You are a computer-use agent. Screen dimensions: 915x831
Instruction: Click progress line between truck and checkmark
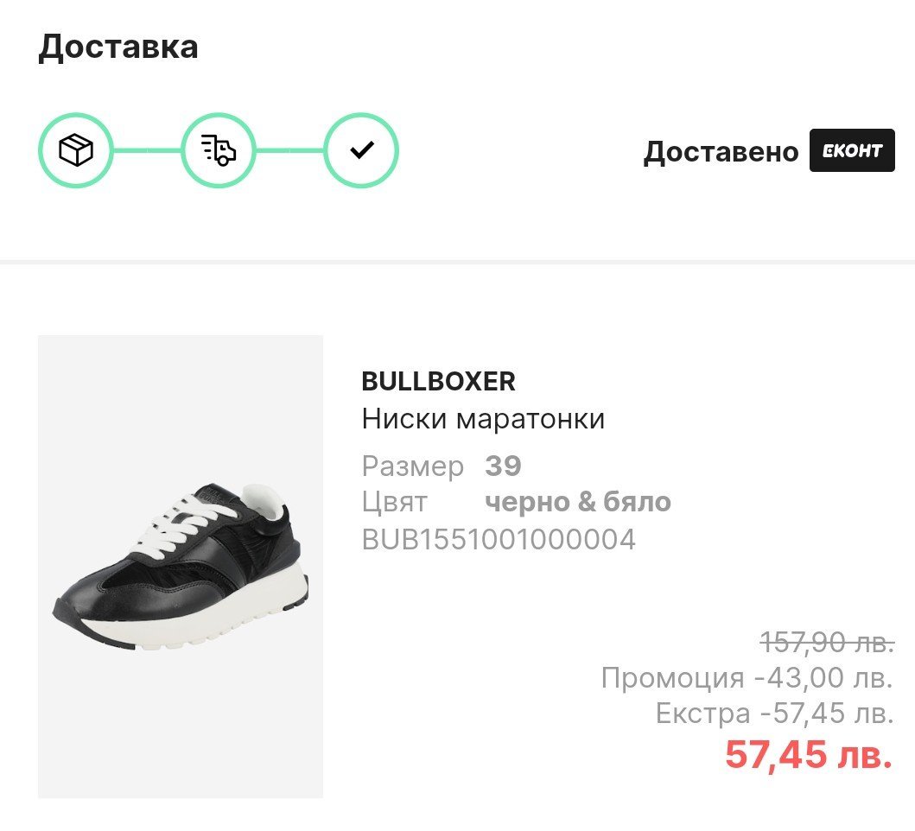[x=289, y=151]
